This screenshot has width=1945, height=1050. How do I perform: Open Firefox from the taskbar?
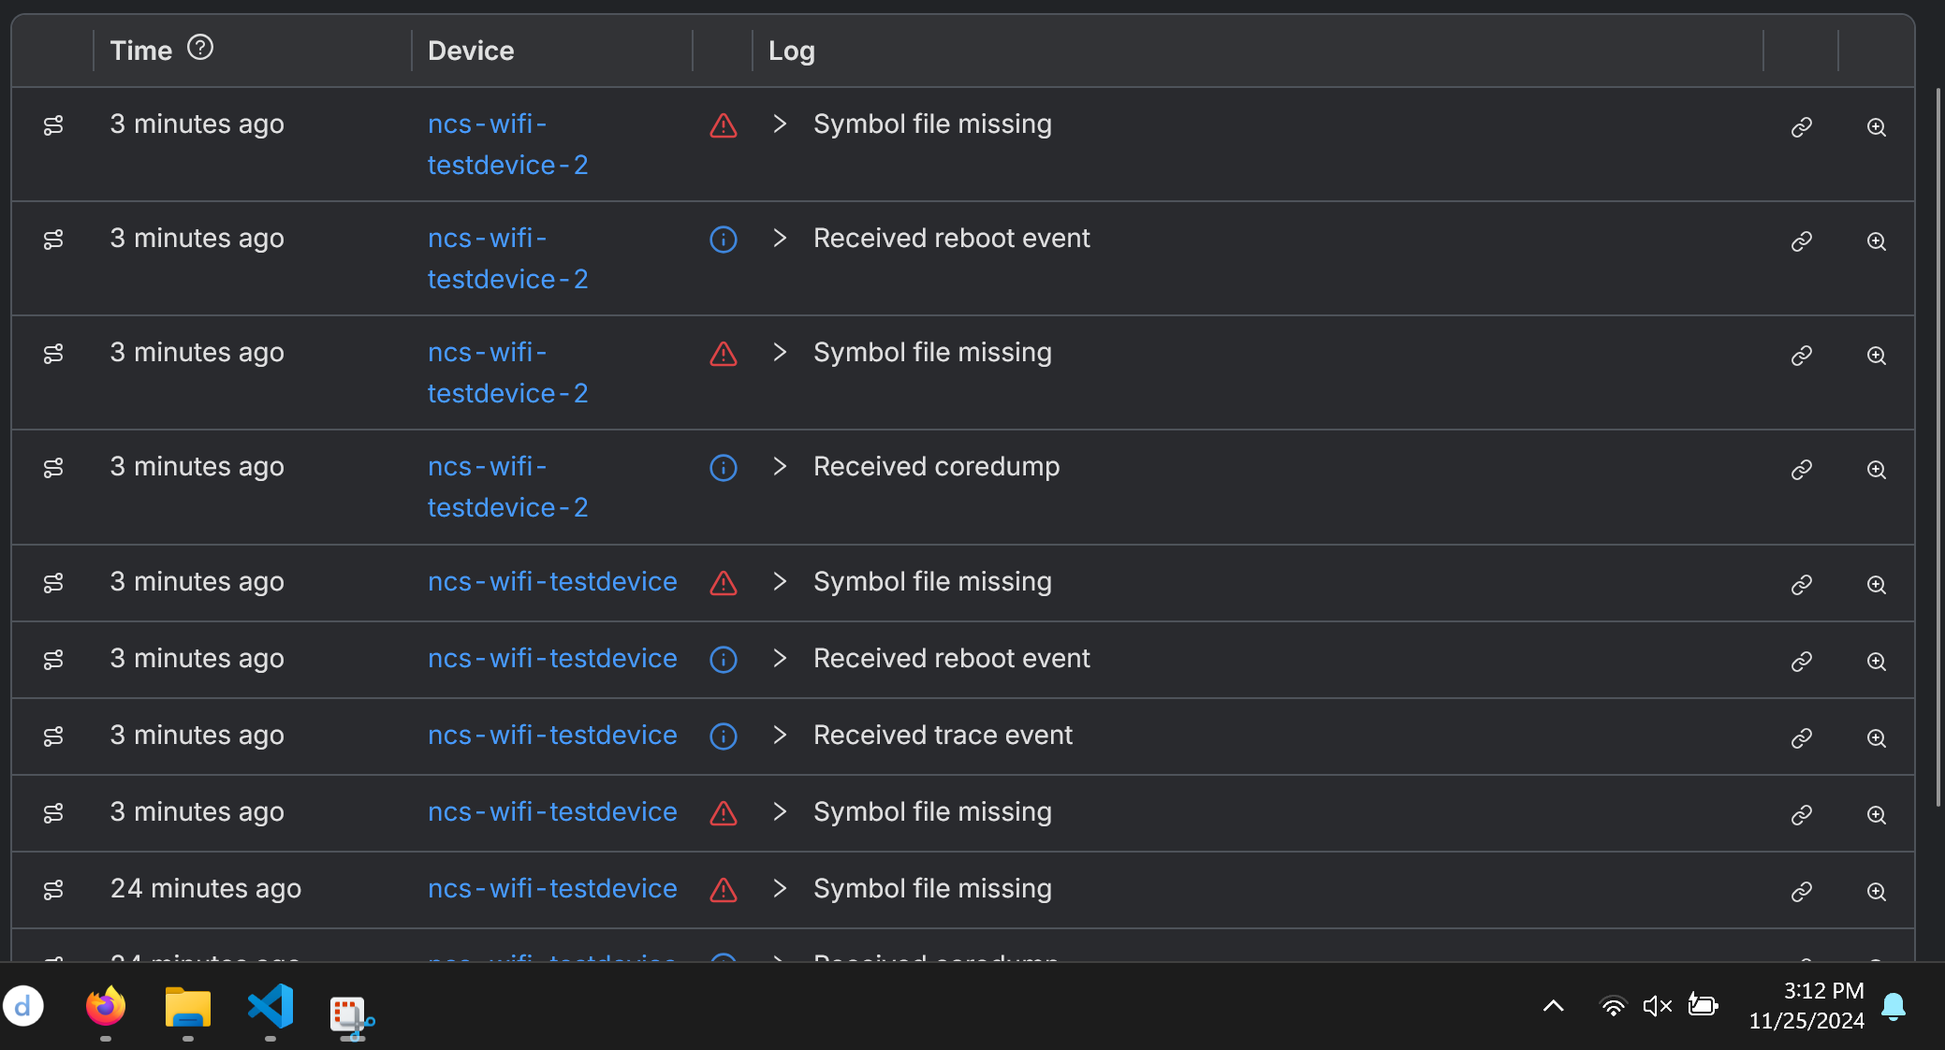[x=106, y=1007]
